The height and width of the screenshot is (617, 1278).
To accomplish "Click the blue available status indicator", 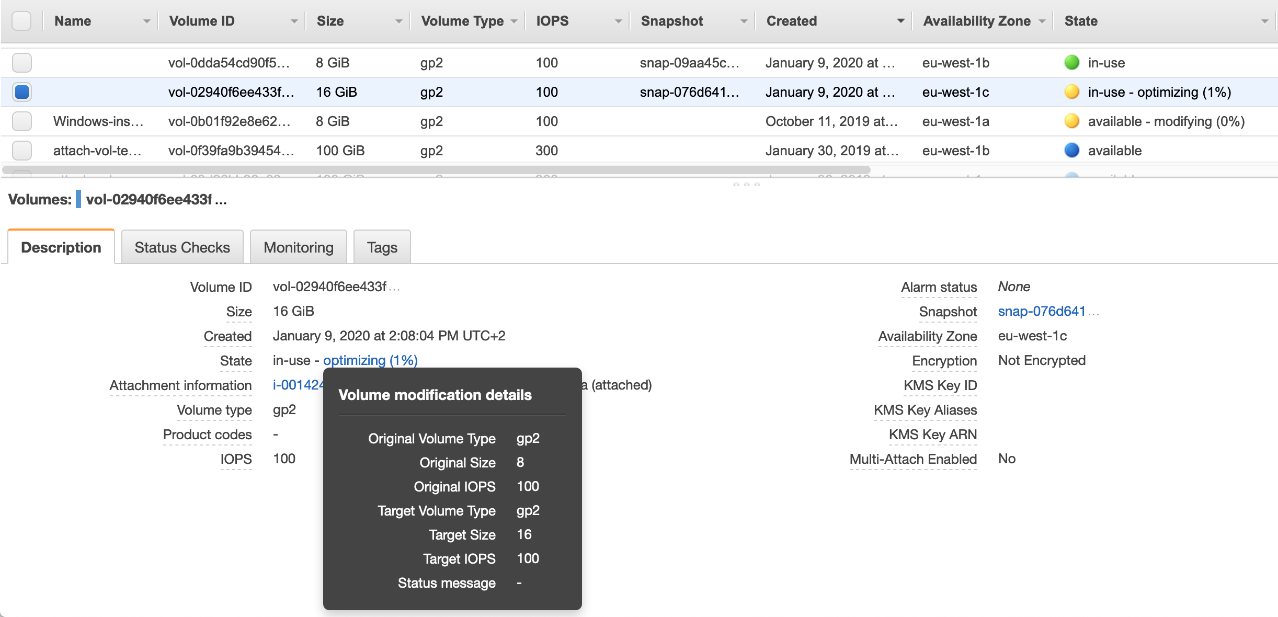I will click(x=1071, y=151).
